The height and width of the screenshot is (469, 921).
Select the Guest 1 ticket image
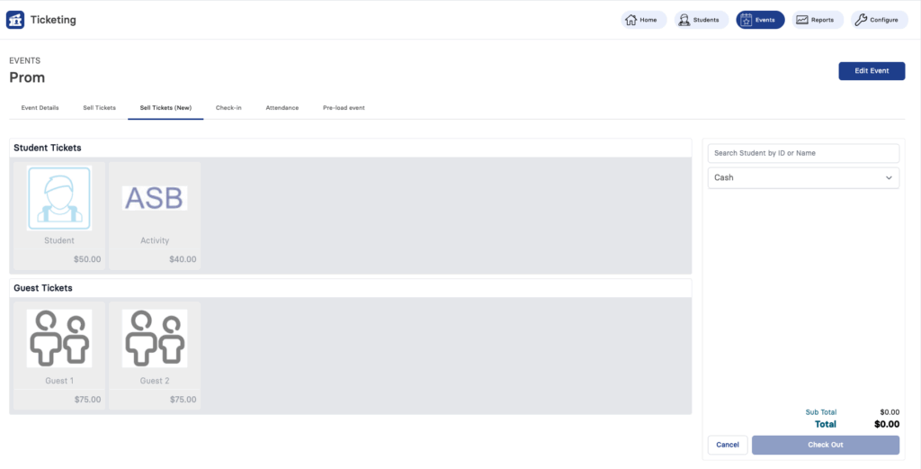[59, 338]
